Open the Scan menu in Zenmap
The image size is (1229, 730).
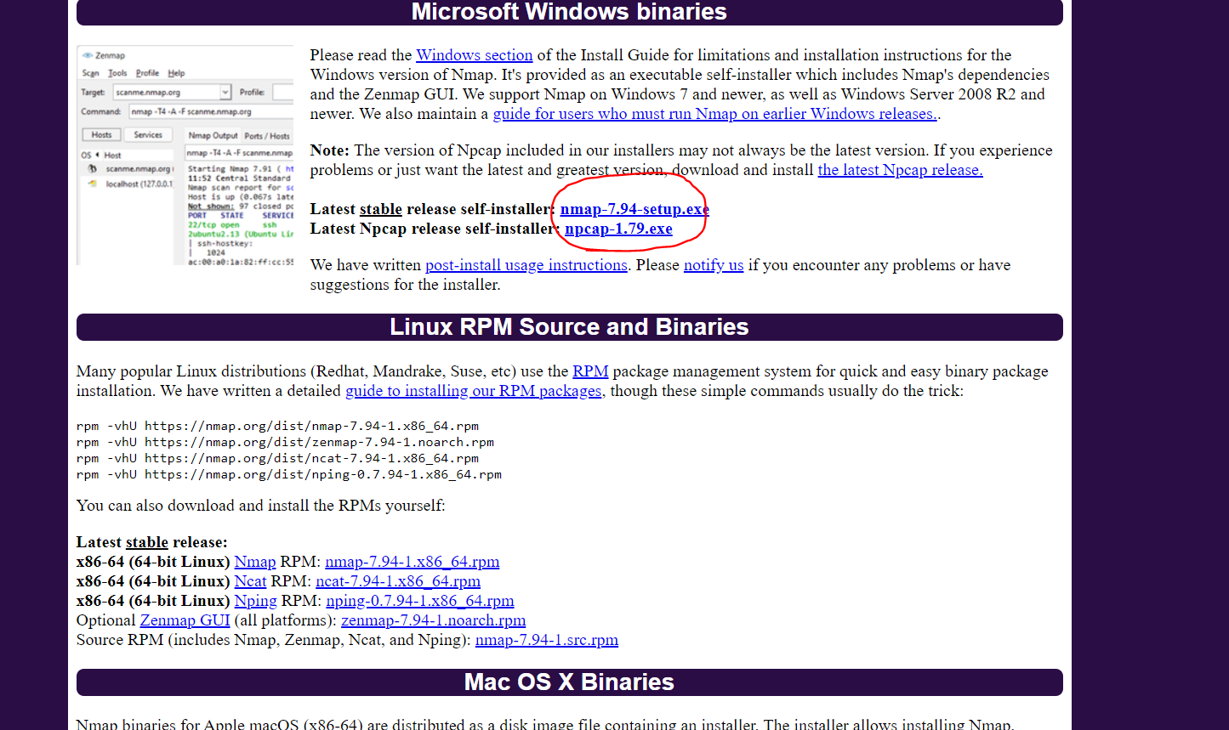(91, 73)
